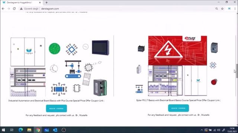
Task: Close the Derstagram browser tab
Action: pyautogui.click(x=40, y=3)
